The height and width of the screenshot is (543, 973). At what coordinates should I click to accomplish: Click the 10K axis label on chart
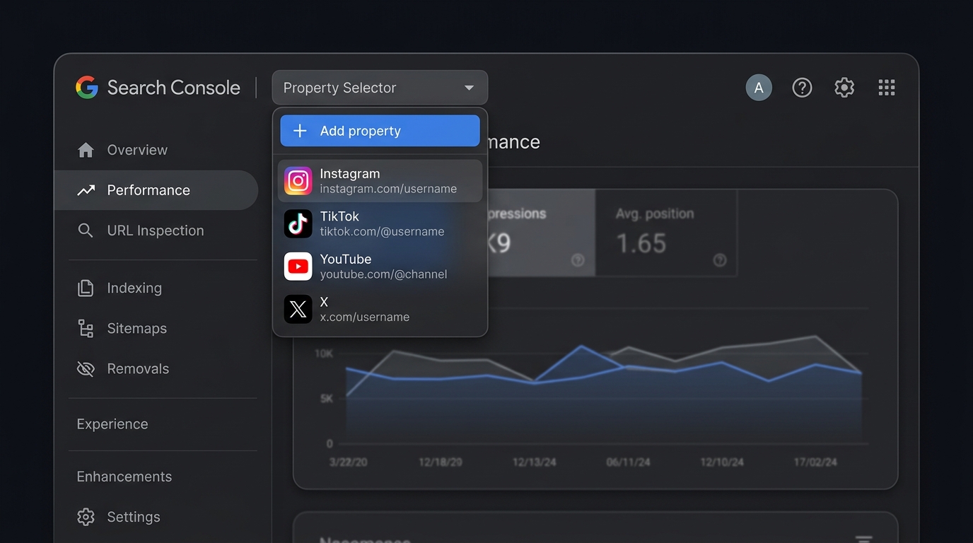(x=324, y=354)
